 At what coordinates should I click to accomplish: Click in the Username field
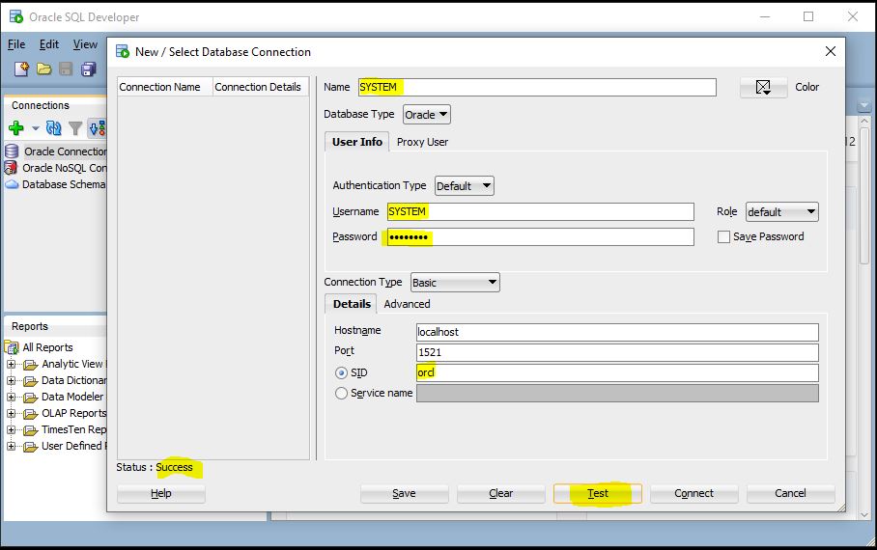(540, 212)
